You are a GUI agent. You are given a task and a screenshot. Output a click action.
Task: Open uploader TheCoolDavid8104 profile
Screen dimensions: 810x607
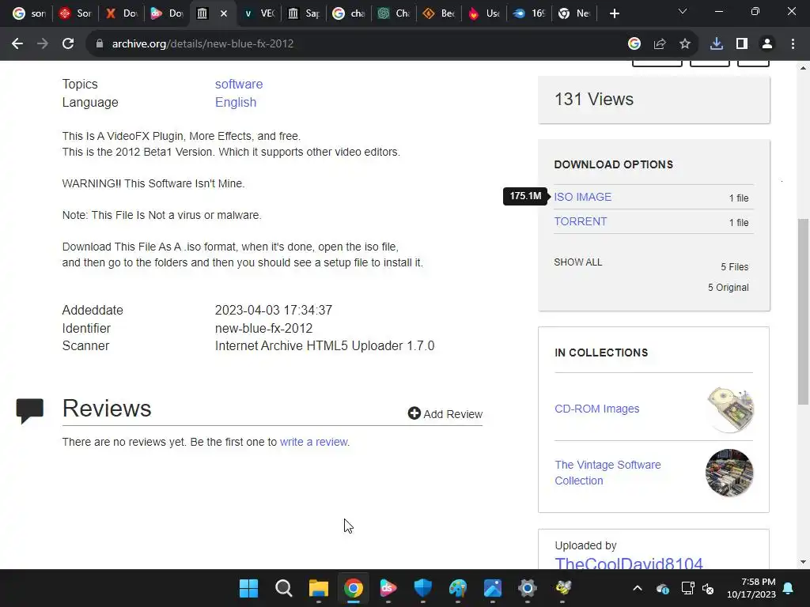click(629, 563)
